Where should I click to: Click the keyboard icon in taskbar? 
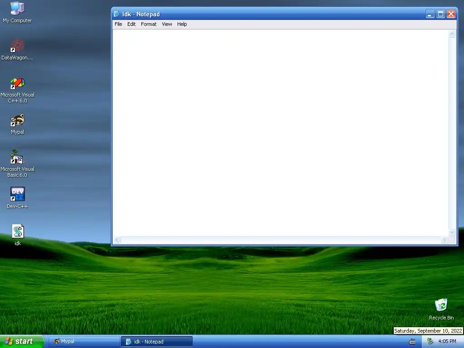(x=412, y=342)
